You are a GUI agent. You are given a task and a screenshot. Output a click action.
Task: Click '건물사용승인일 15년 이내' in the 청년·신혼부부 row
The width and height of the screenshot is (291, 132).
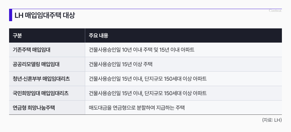[116, 79]
